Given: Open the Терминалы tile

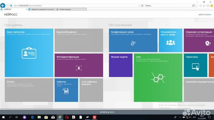Looking at the screenshot, I should click(x=195, y=65).
